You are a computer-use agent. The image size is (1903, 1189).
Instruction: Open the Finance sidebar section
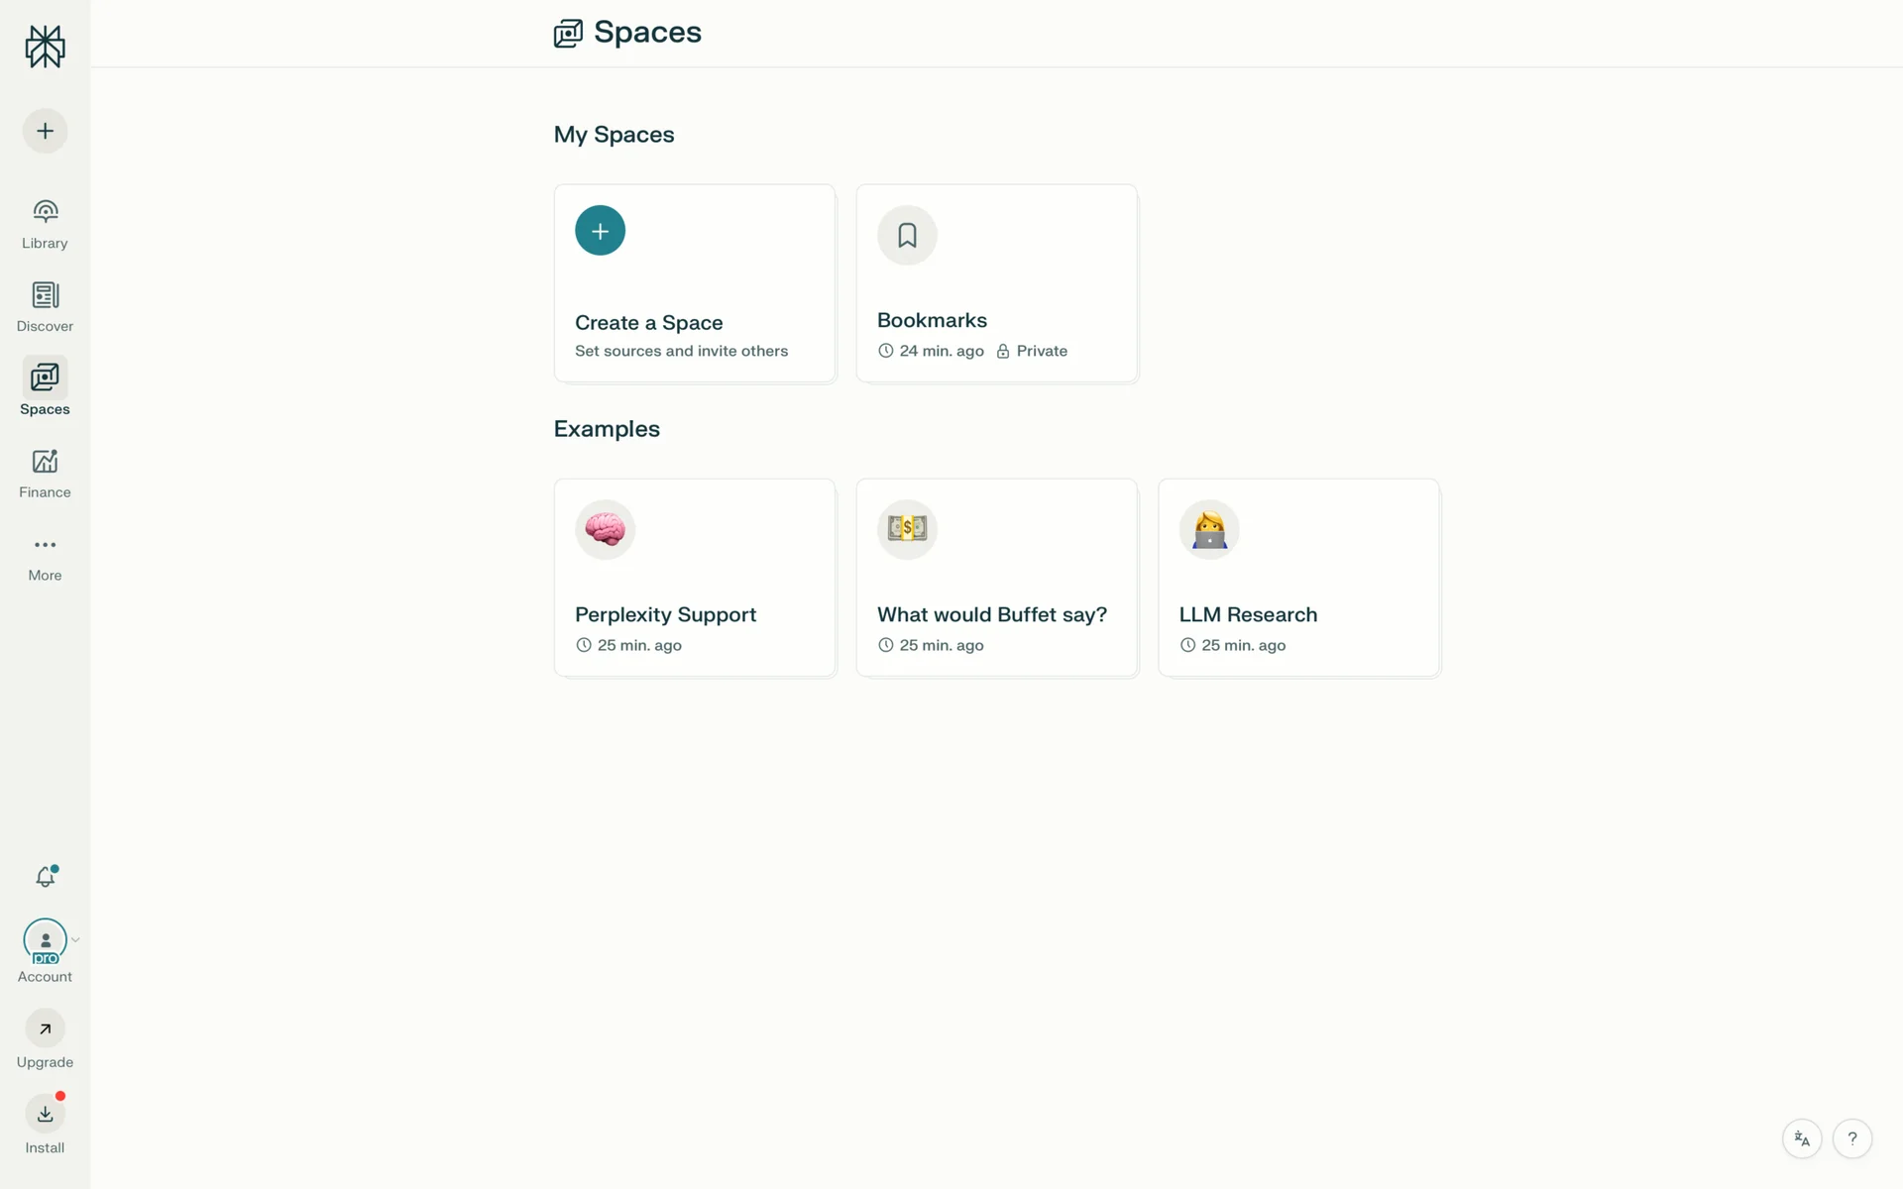click(x=45, y=474)
